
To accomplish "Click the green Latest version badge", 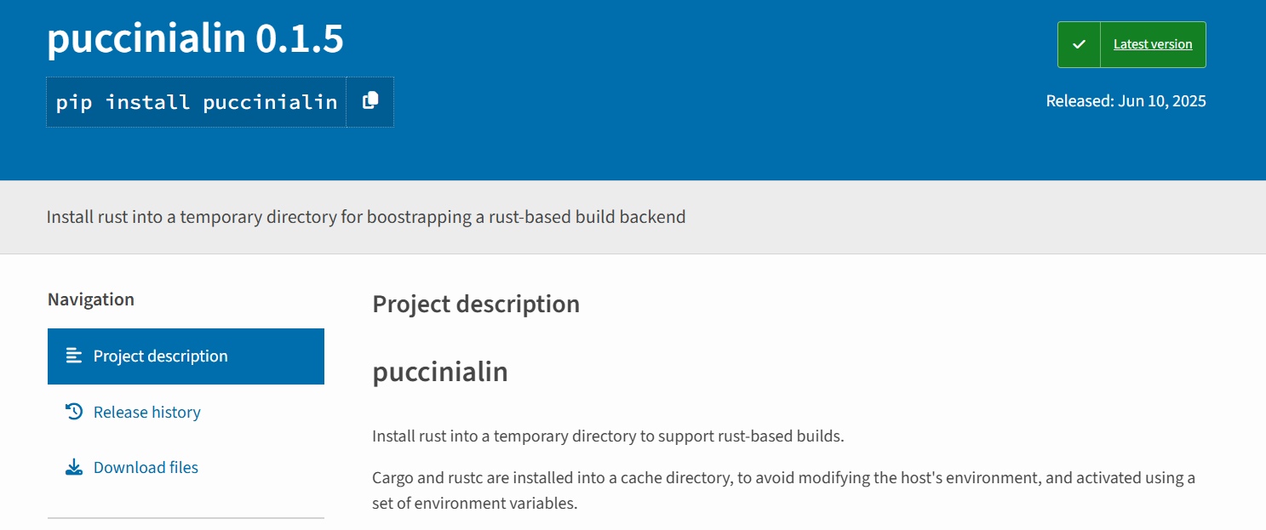I will [x=1131, y=43].
